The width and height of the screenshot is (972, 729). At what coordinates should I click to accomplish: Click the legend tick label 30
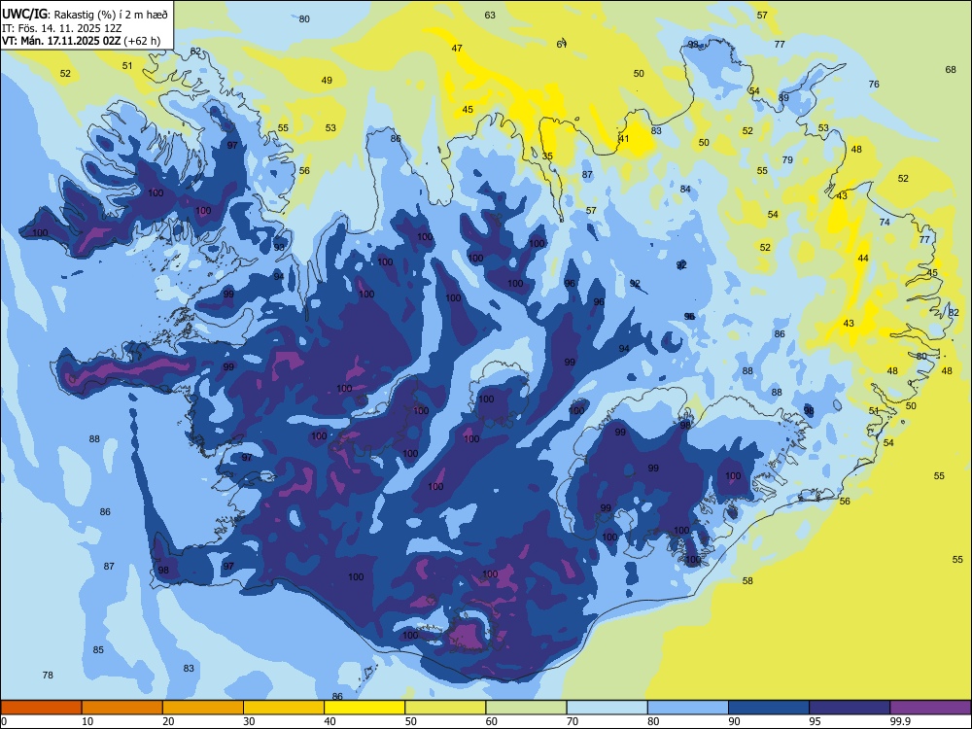[x=249, y=721]
